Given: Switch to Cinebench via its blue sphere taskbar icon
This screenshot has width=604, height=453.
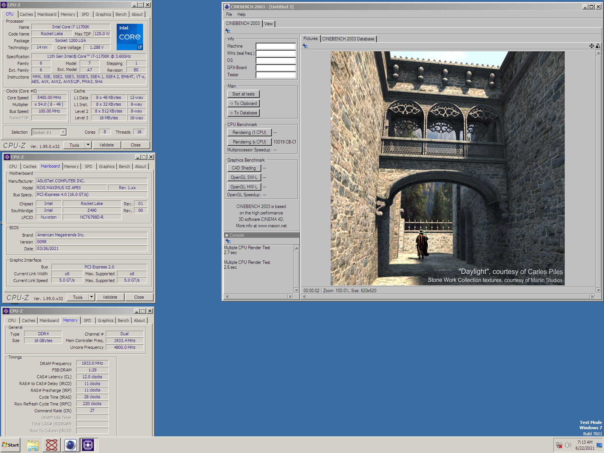Looking at the screenshot, I should point(70,445).
